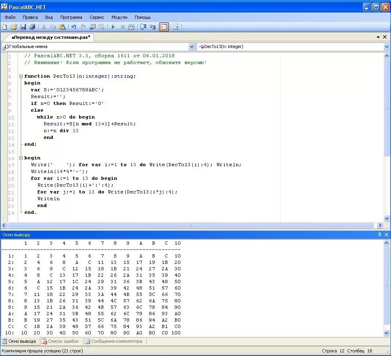Click the PascalABC.NET title bar icon
391x356 pixels.
coord(4,7)
